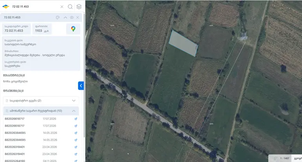
Task: Click the highlighted parcel on the map
Action: coord(183,43)
